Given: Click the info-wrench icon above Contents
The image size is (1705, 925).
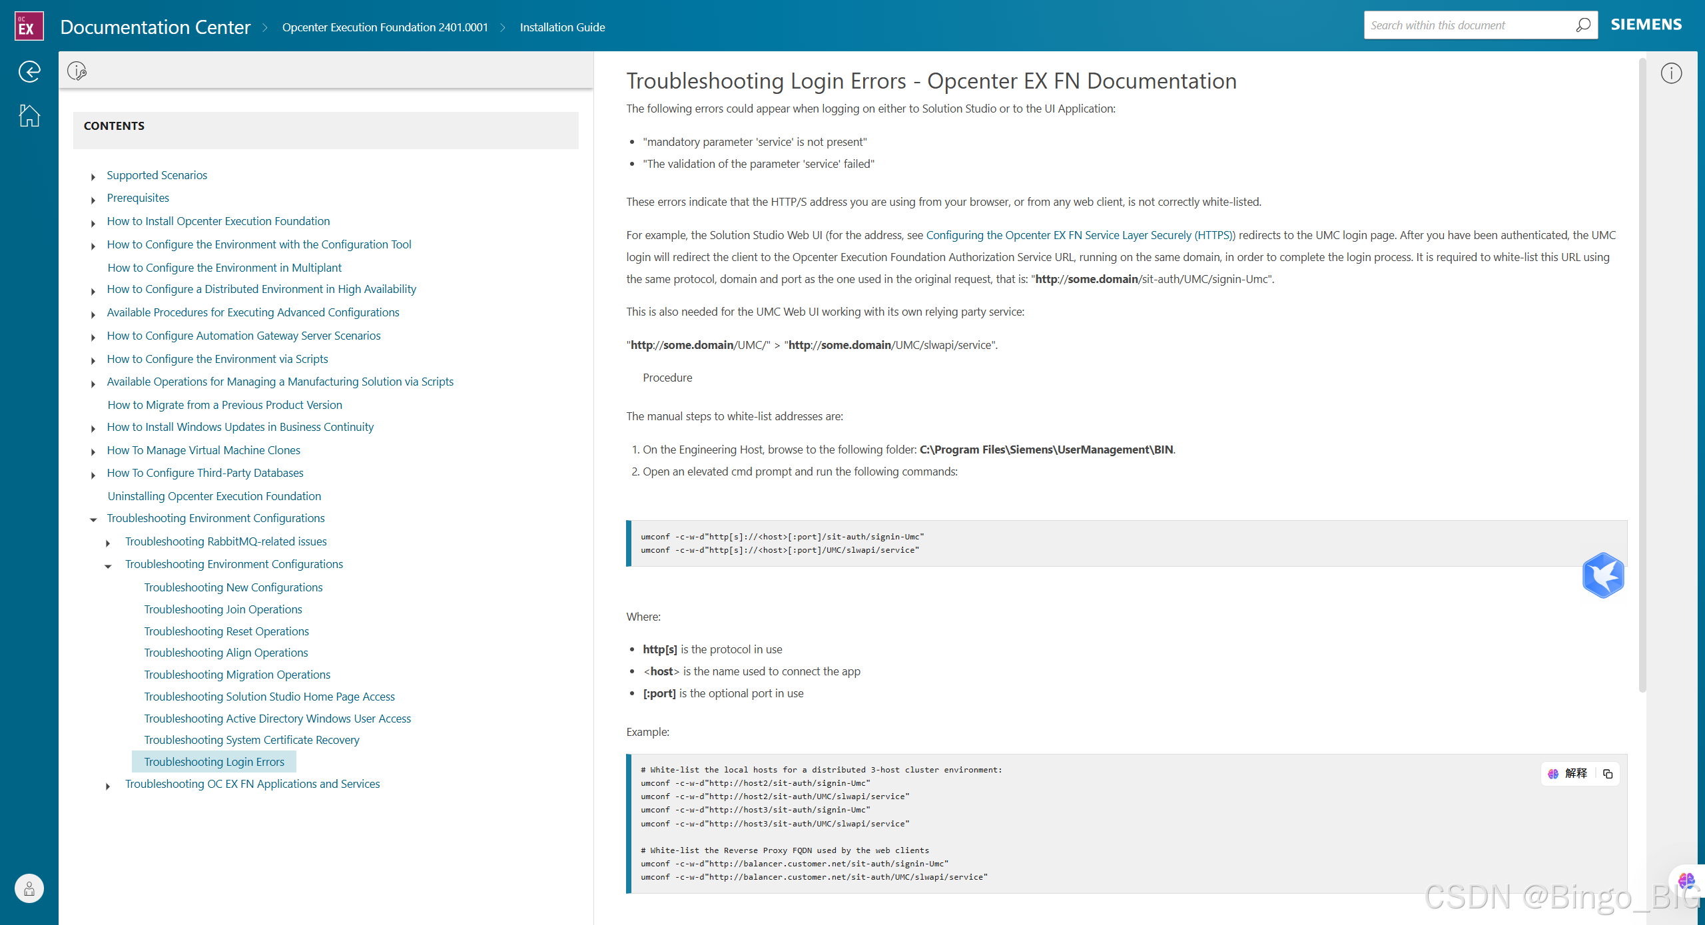Looking at the screenshot, I should 77,71.
